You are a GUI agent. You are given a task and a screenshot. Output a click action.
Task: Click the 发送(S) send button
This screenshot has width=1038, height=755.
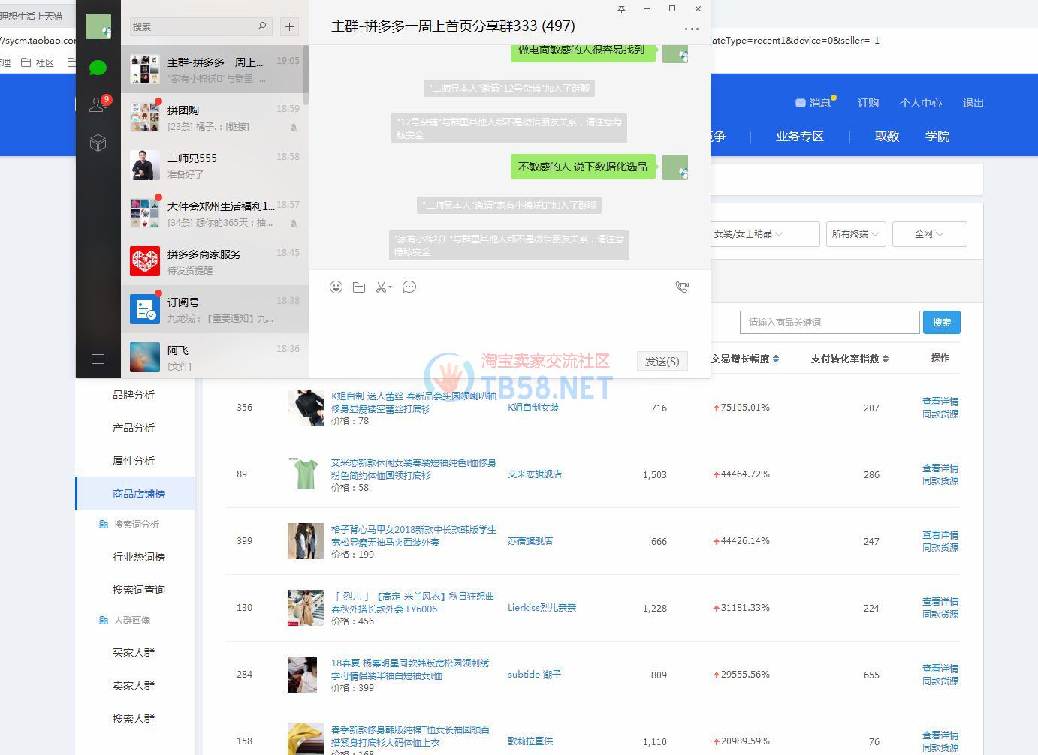click(x=662, y=361)
